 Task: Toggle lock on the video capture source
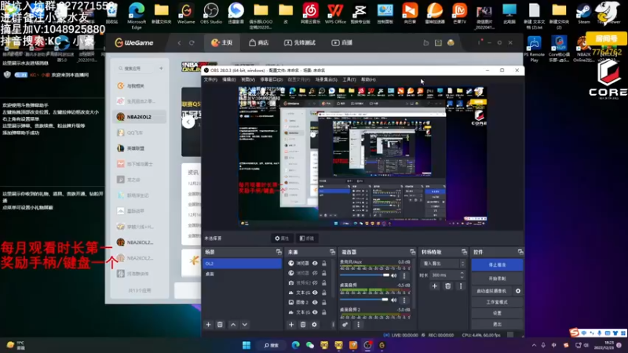click(x=324, y=283)
